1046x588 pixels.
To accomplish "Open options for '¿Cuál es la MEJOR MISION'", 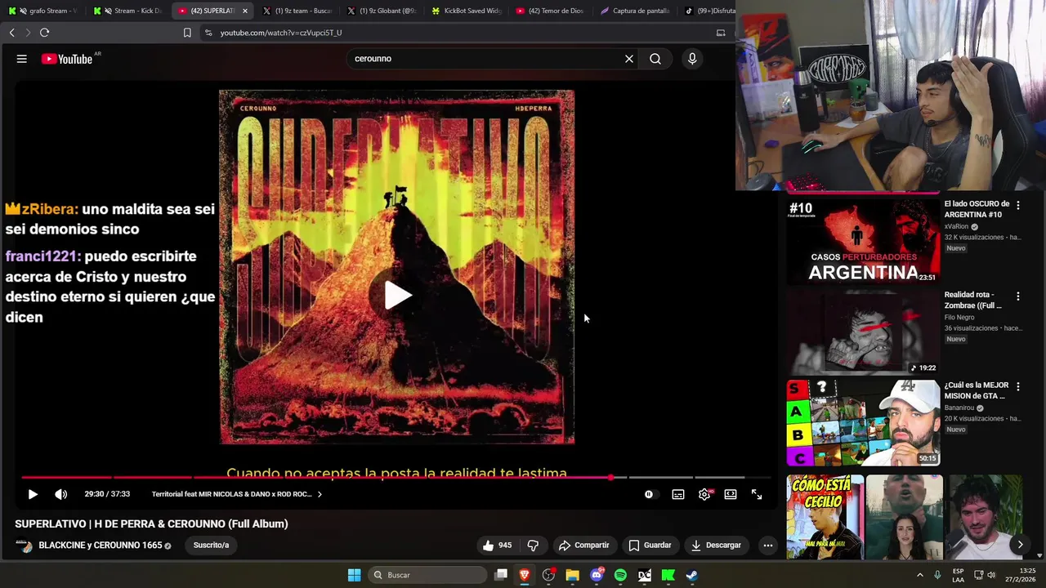I will (1018, 387).
